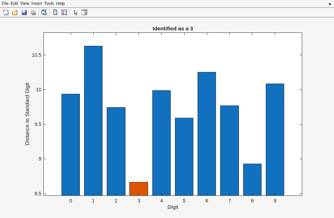Click the plot title 'Identified as a 3'

[172, 29]
